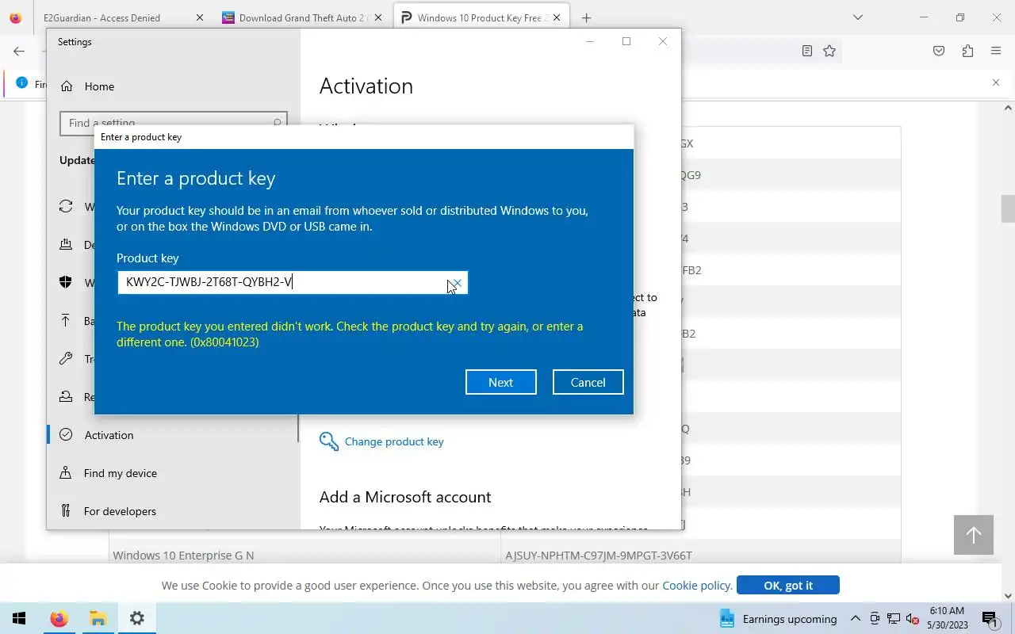The image size is (1015, 634).
Task: Open Save to Pocket
Action: click(939, 51)
